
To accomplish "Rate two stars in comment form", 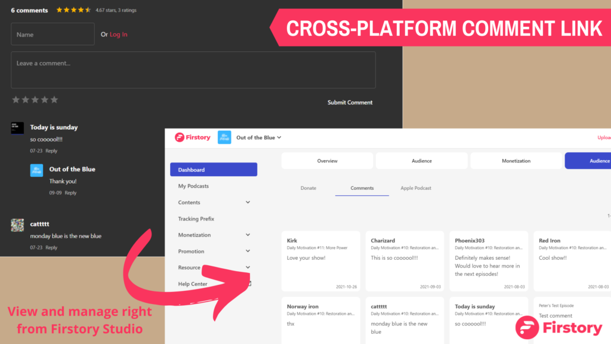I will (x=25, y=100).
